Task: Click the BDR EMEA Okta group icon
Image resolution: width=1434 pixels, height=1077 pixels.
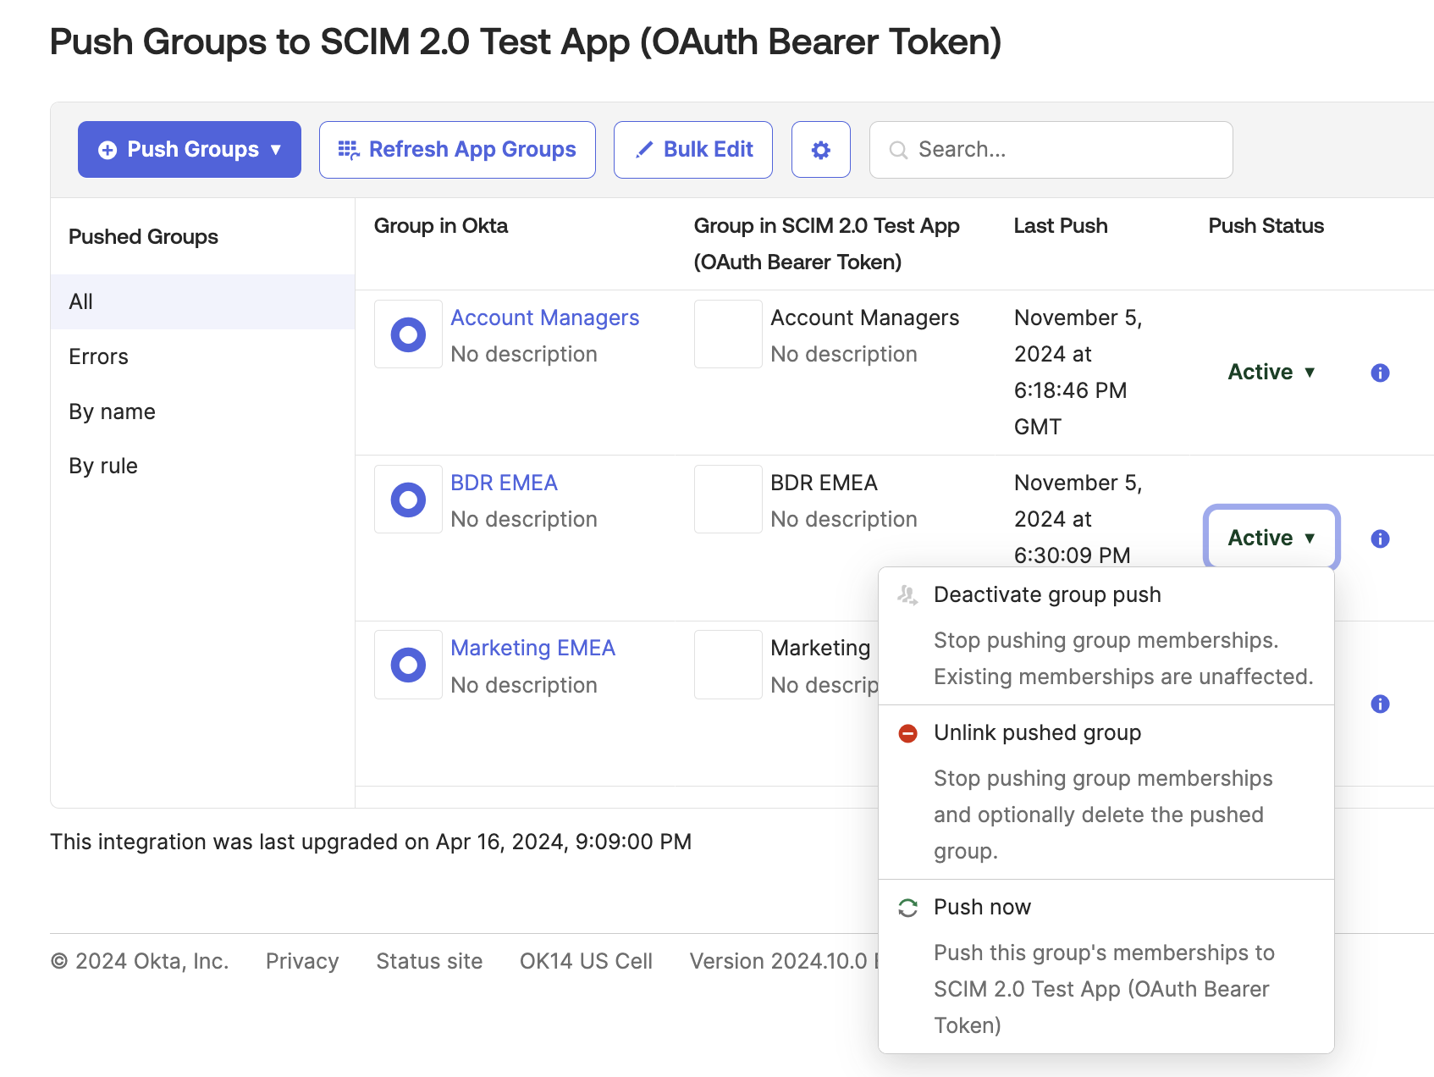Action: (x=408, y=500)
